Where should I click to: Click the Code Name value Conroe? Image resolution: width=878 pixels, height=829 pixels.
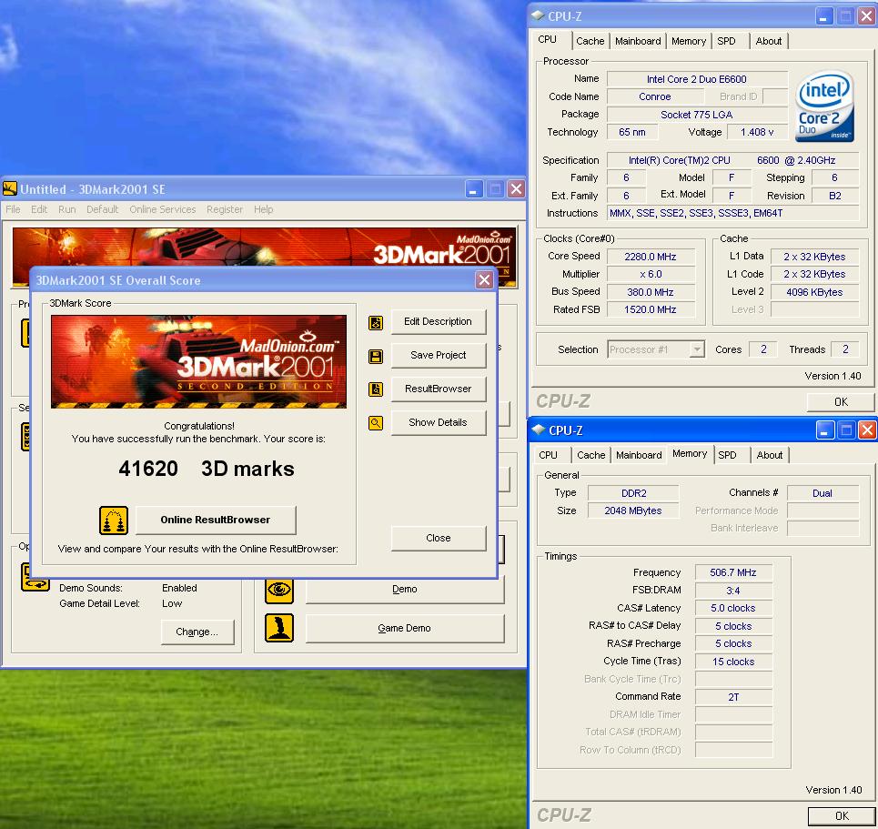pyautogui.click(x=654, y=96)
